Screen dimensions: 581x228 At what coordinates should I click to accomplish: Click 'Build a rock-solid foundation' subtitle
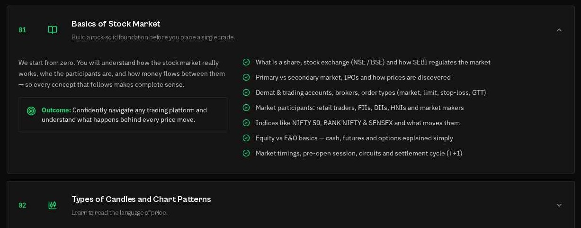tap(153, 37)
